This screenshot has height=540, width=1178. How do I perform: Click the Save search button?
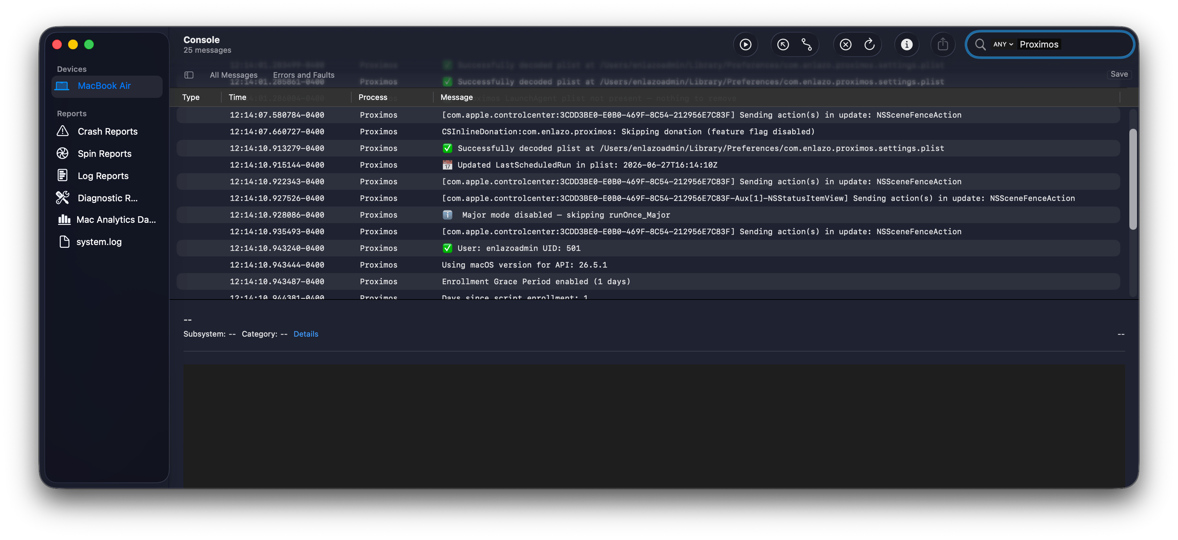point(1119,74)
